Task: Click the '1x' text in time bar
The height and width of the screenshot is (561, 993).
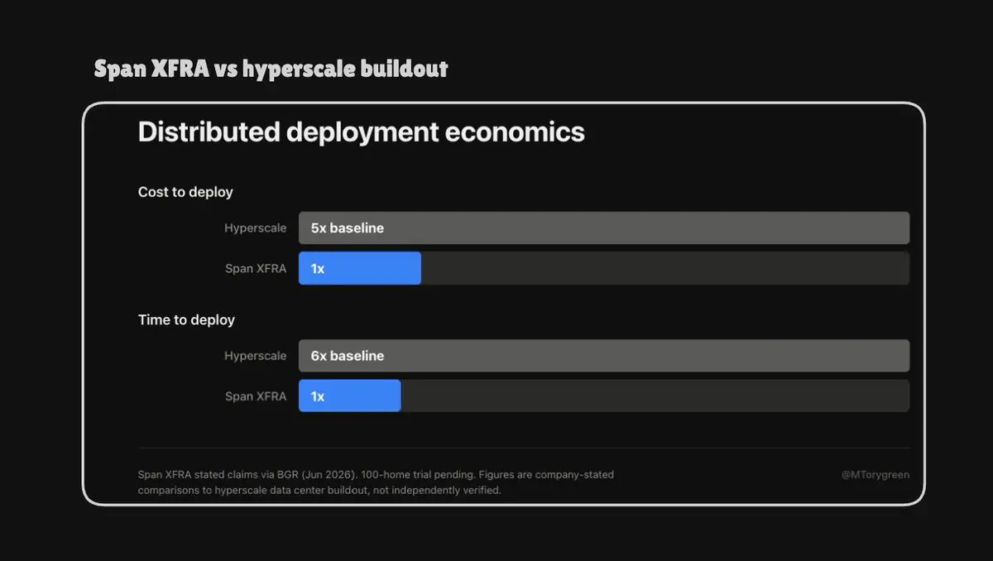Action: pyautogui.click(x=318, y=396)
